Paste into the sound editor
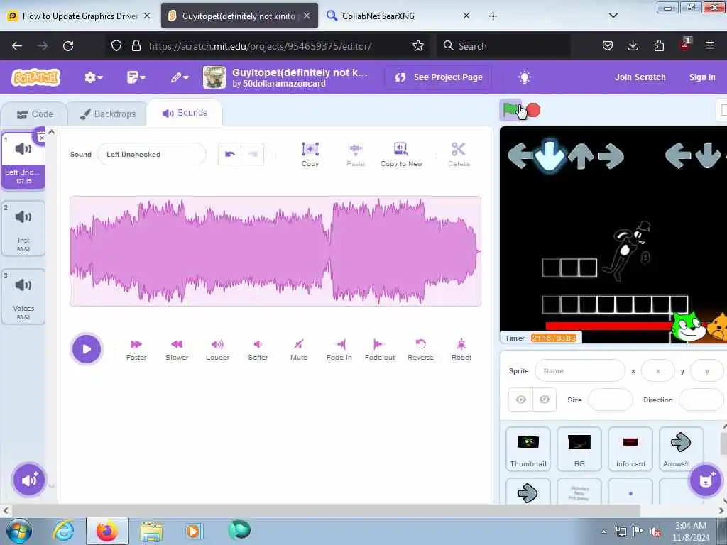Screen dimensions: 727x545 point(356,154)
